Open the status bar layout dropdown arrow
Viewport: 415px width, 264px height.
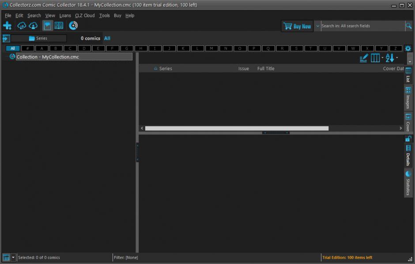pos(13,257)
